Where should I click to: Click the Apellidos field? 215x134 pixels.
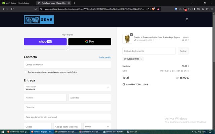[x=90, y=97]
